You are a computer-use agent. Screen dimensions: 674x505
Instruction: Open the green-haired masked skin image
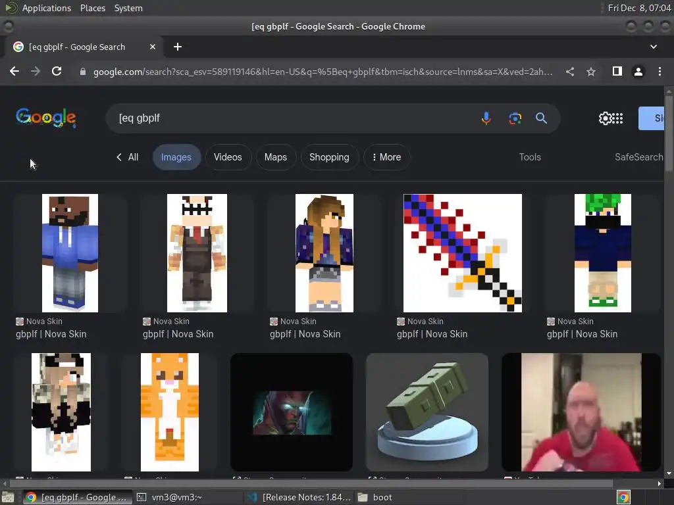click(x=603, y=253)
